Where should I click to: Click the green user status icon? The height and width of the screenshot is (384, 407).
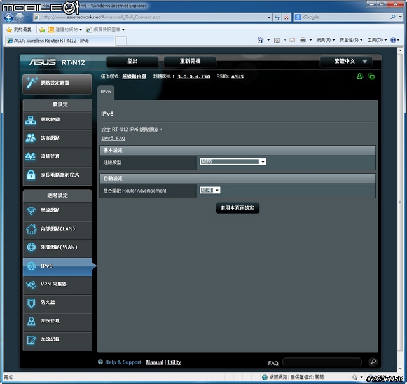pyautogui.click(x=360, y=76)
